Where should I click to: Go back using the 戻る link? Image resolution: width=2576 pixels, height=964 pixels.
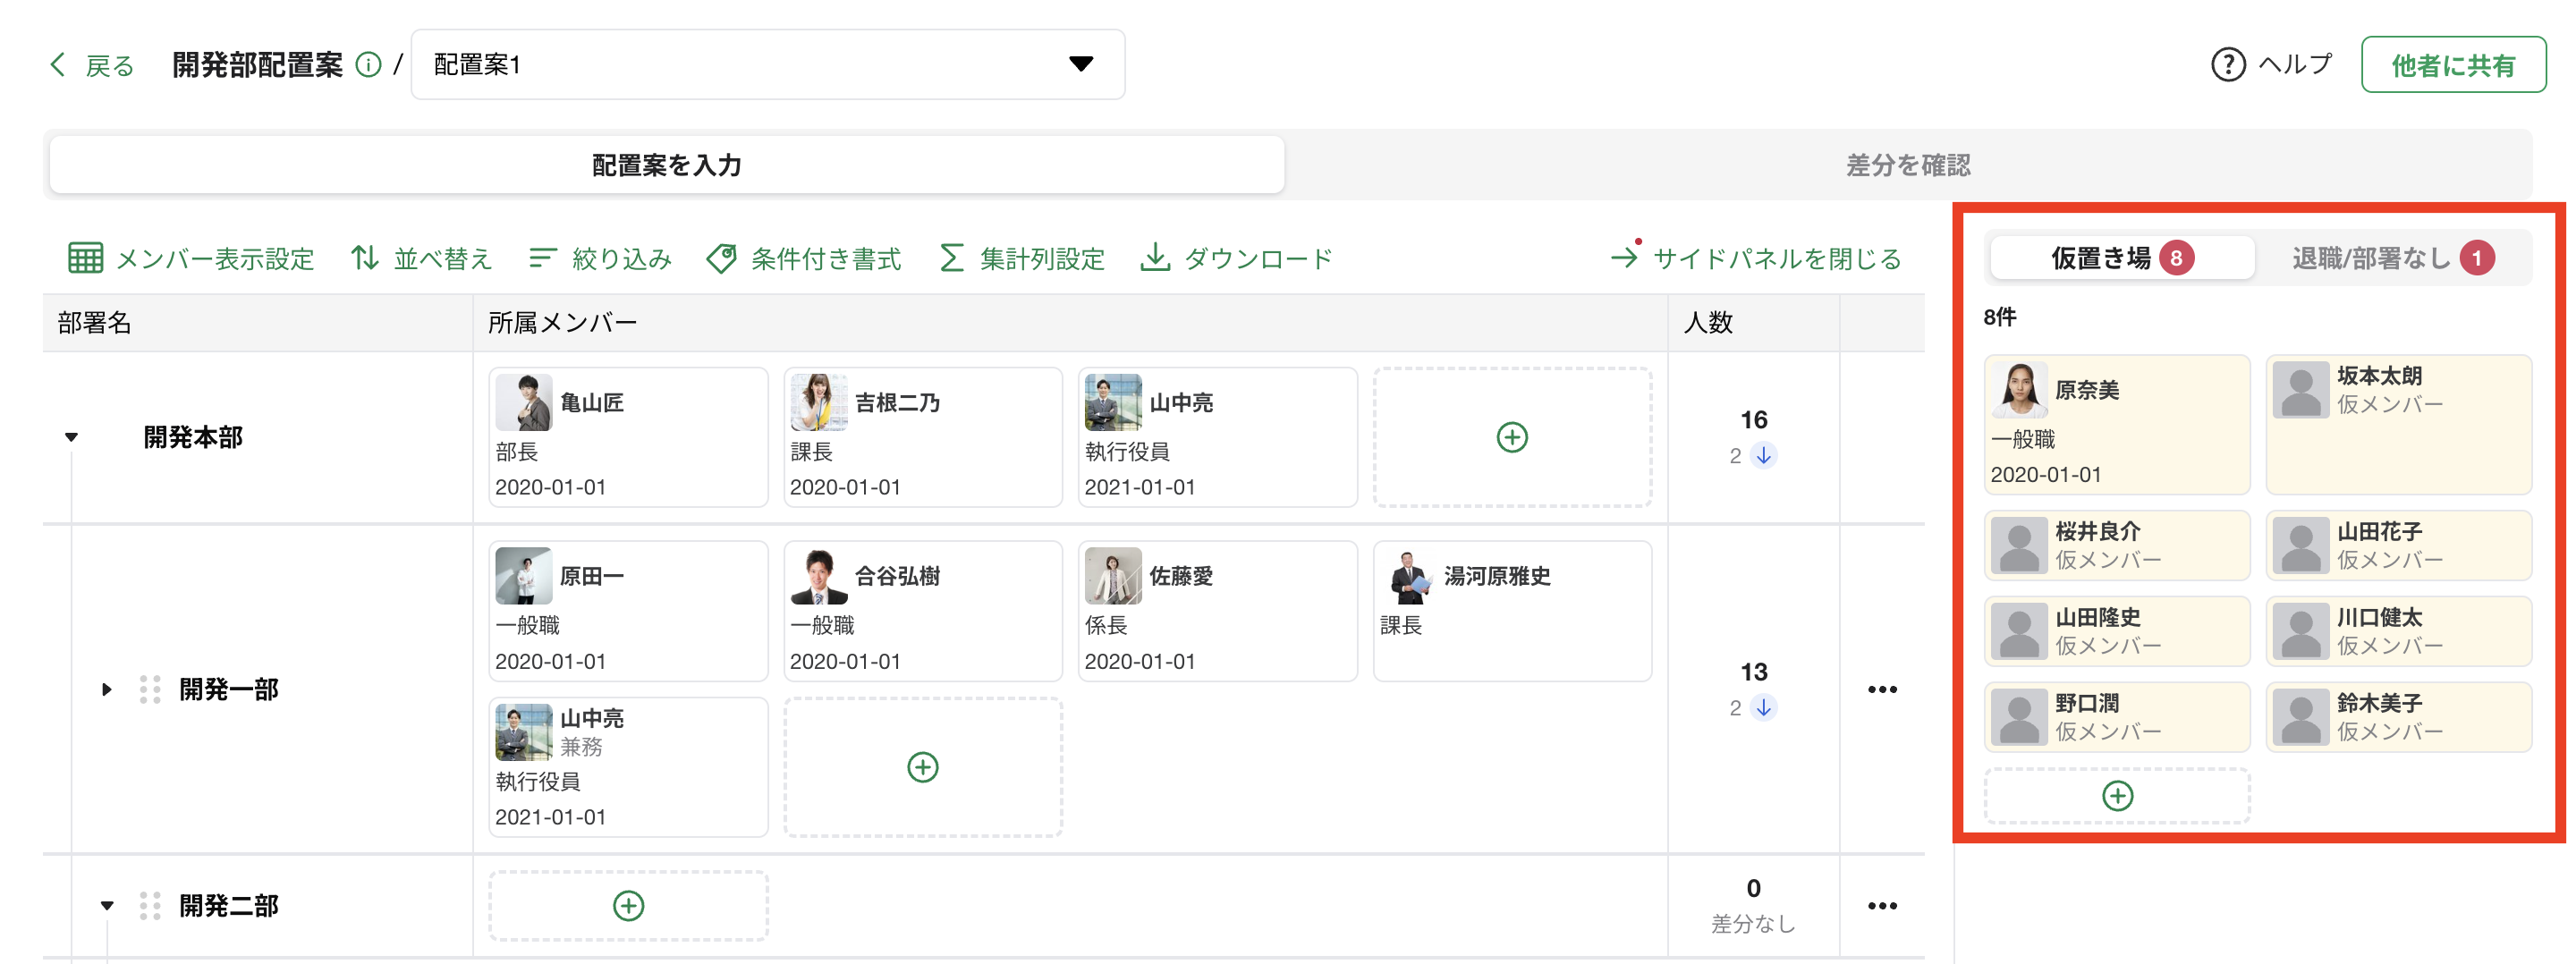tap(92, 65)
